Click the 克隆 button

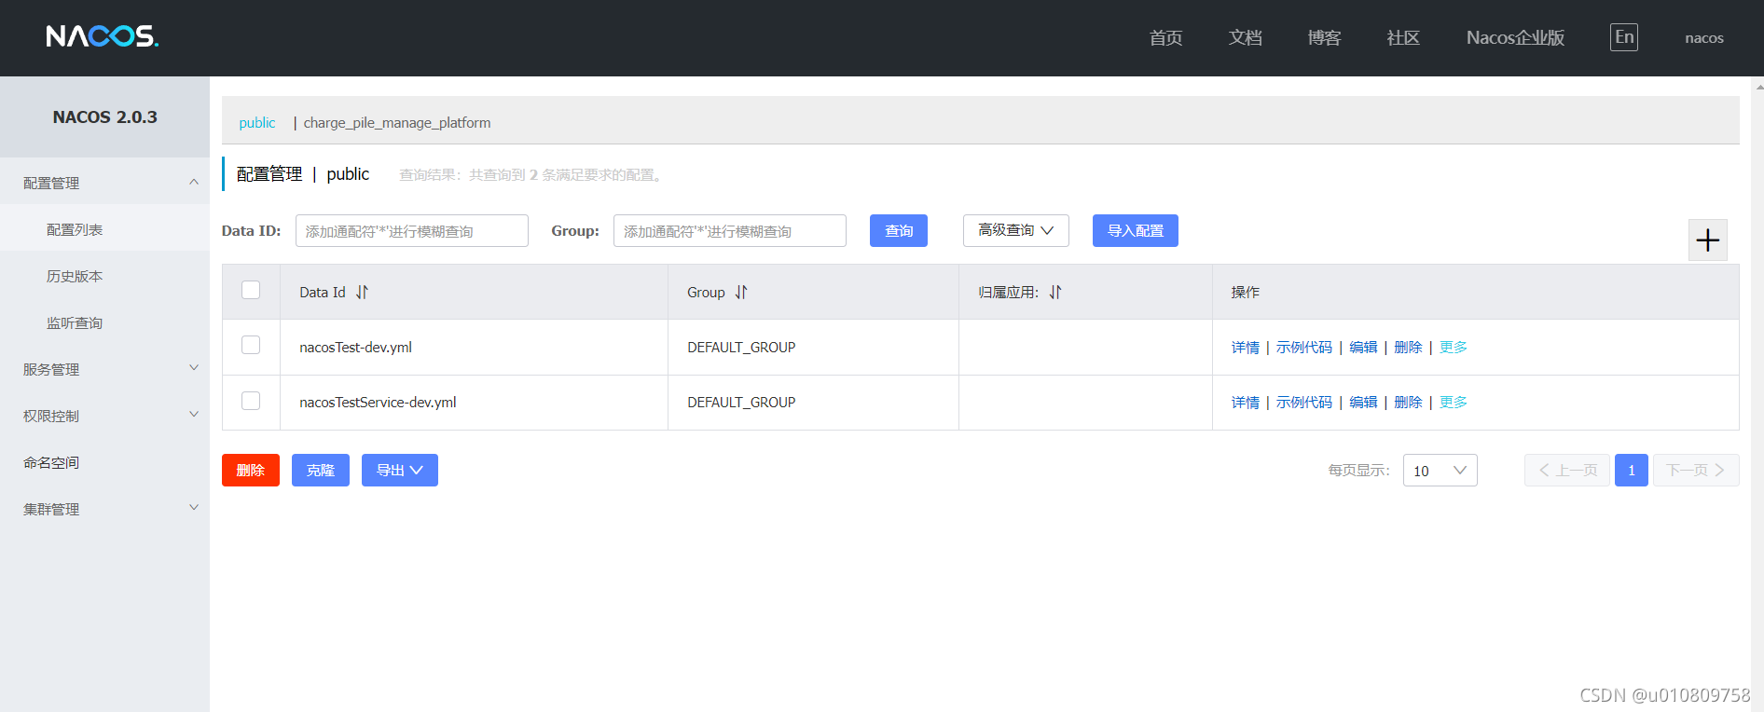tap(321, 470)
